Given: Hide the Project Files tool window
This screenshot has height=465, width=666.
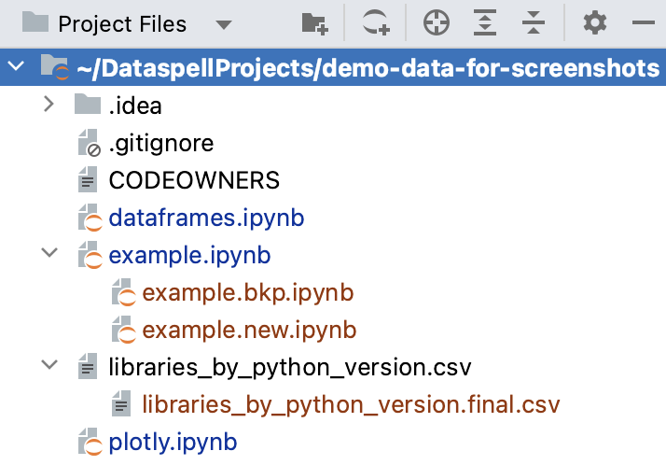Looking at the screenshot, I should pyautogui.click(x=644, y=23).
